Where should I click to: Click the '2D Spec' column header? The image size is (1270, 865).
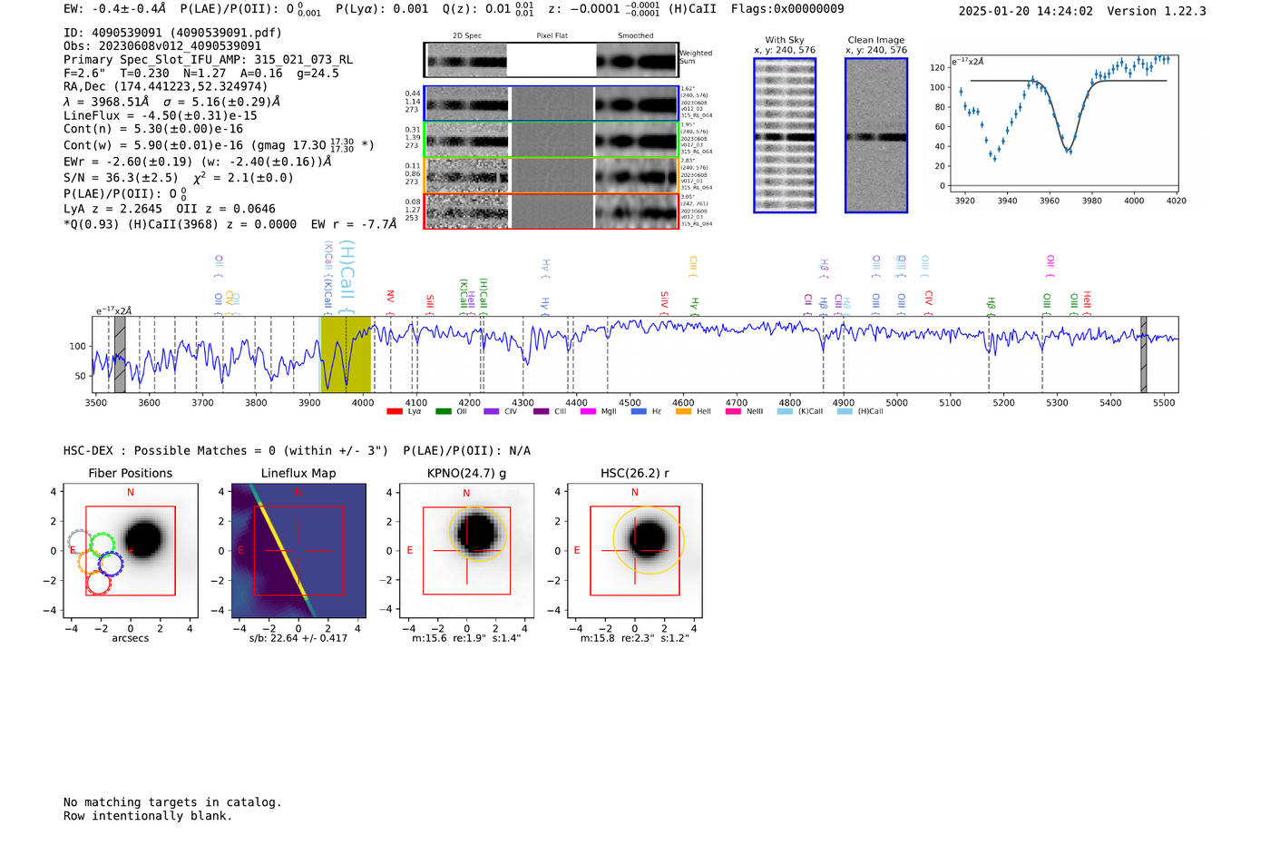(467, 36)
